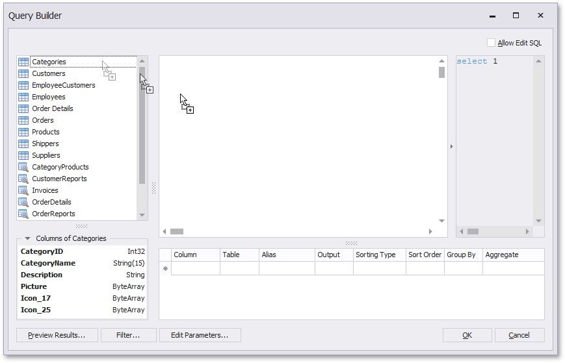Enable the Allow Edit SQL checkbox
This screenshot has height=363, width=565.
coord(491,43)
